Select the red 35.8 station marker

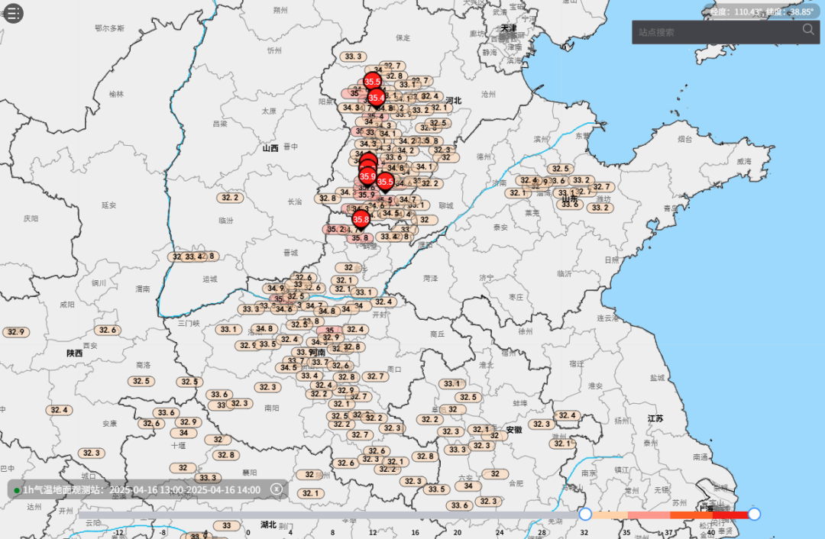point(361,219)
